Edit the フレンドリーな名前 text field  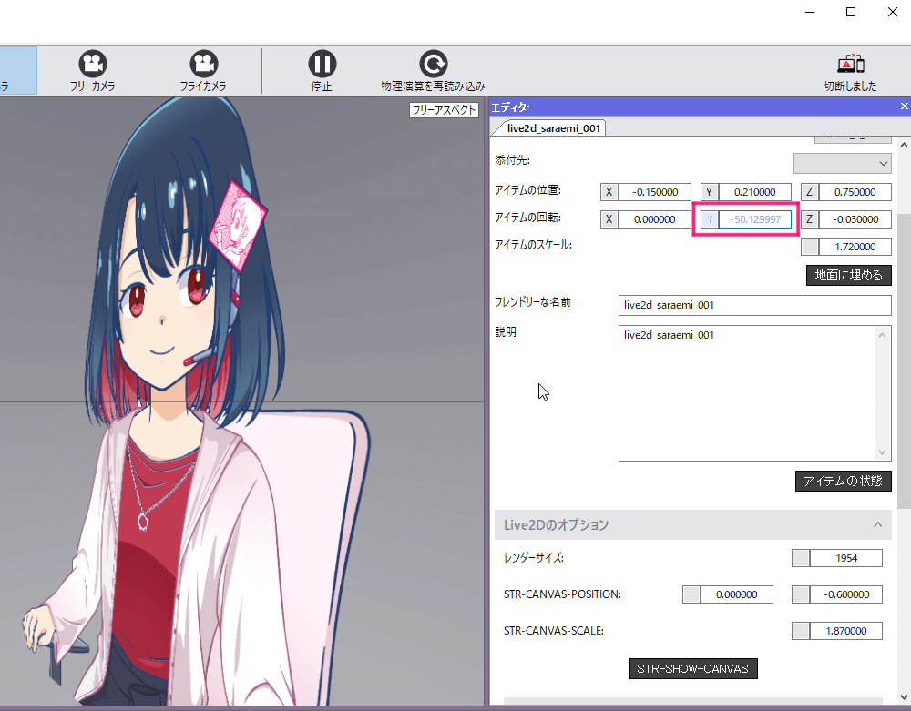(754, 305)
